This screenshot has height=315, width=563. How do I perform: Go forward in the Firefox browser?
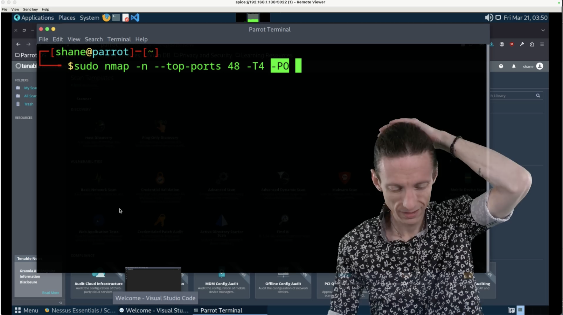tap(28, 44)
